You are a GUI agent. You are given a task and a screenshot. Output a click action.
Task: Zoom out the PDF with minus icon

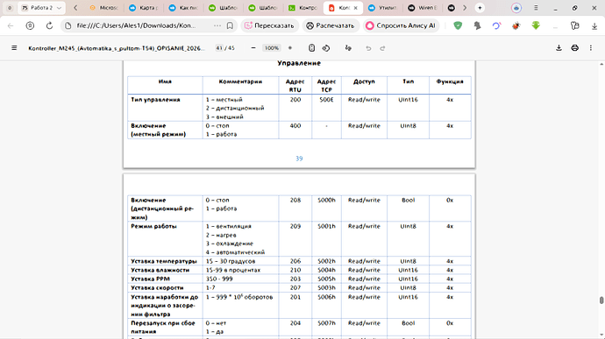[253, 48]
